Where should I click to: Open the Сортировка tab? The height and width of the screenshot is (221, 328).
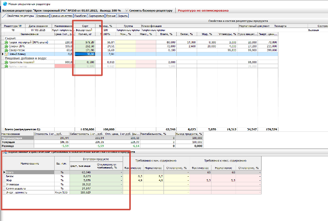pos(96,16)
